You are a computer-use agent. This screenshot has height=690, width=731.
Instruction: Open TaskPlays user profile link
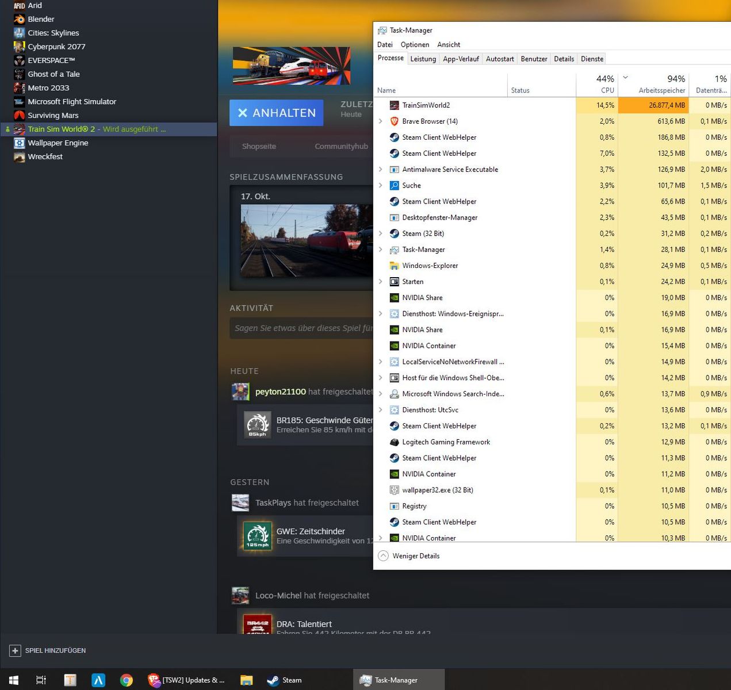coord(273,503)
